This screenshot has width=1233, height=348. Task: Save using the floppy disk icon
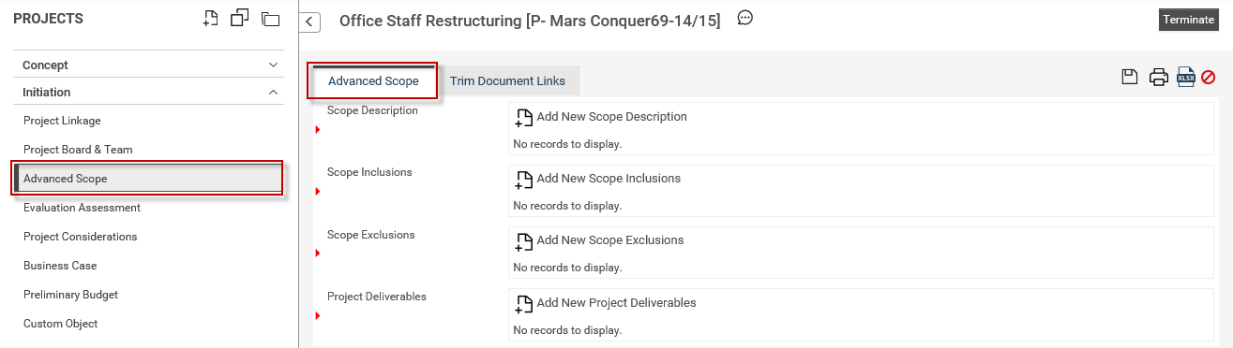[x=1130, y=78]
